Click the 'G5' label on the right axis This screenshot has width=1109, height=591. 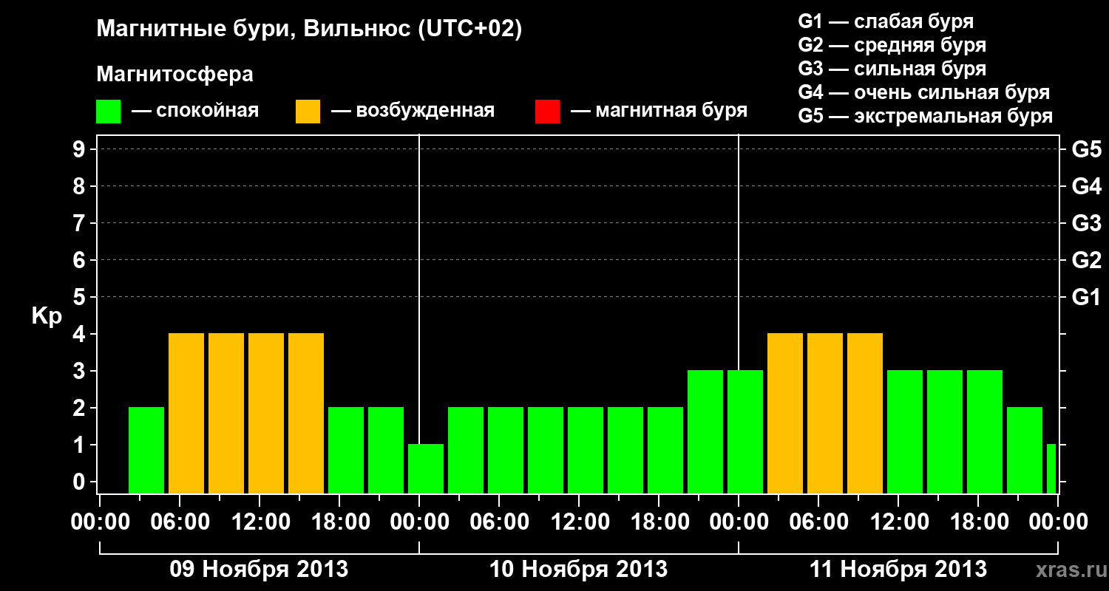coord(1086,149)
